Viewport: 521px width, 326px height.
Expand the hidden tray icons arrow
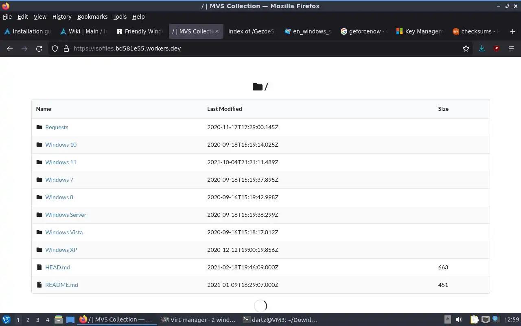pos(447,319)
